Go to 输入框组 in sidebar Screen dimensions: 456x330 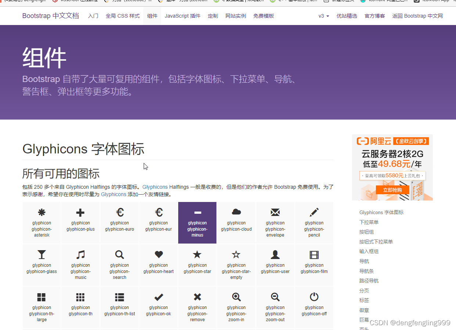[x=369, y=251]
